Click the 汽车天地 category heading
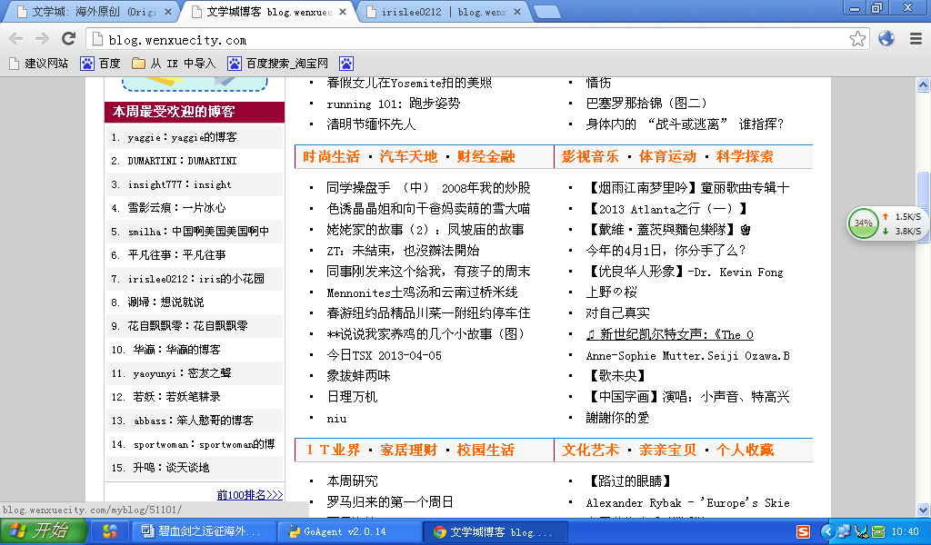931x545 pixels. [408, 156]
